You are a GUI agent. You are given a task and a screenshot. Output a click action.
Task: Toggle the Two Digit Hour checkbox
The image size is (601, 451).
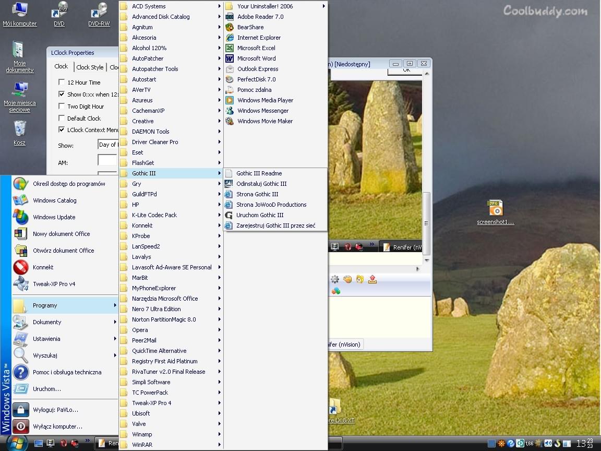point(62,106)
